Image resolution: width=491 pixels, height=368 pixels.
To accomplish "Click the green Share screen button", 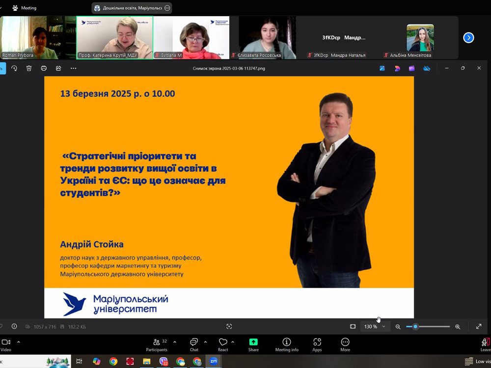I will point(253,344).
